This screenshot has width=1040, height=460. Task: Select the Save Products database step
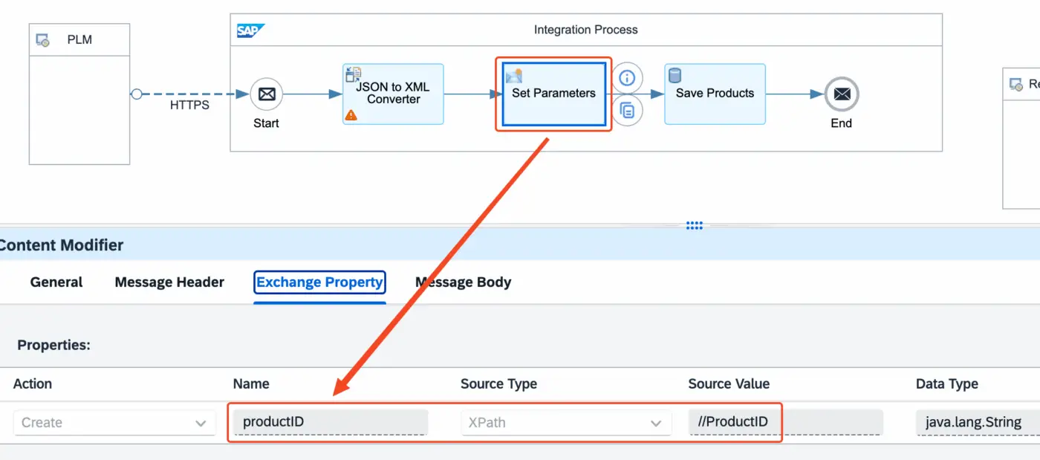(715, 94)
